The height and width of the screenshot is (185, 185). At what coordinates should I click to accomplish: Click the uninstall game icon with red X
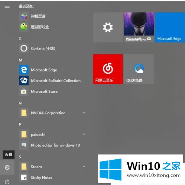tap(24, 16)
